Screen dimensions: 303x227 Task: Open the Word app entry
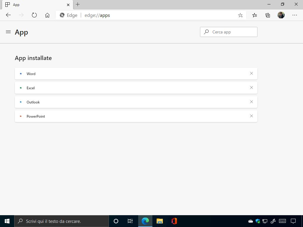pyautogui.click(x=136, y=74)
